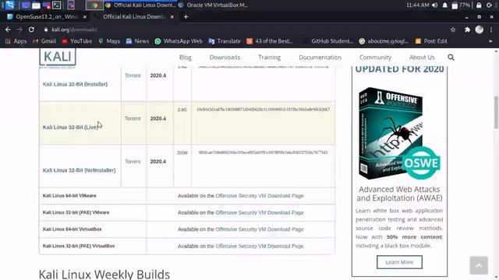Click the clock showing 11:44 AM

418,5
